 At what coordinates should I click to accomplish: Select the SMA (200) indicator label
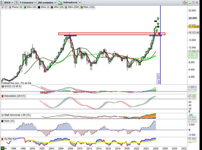[72, 7]
